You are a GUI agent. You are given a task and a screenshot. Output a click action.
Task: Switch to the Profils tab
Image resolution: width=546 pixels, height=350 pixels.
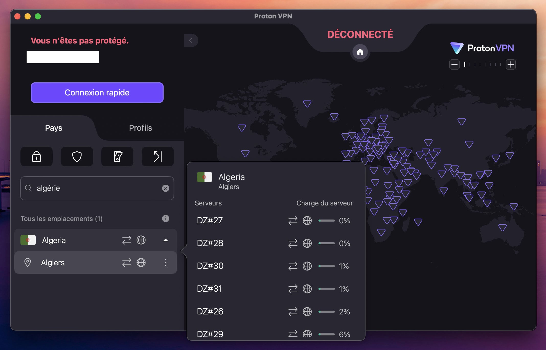[x=140, y=128]
